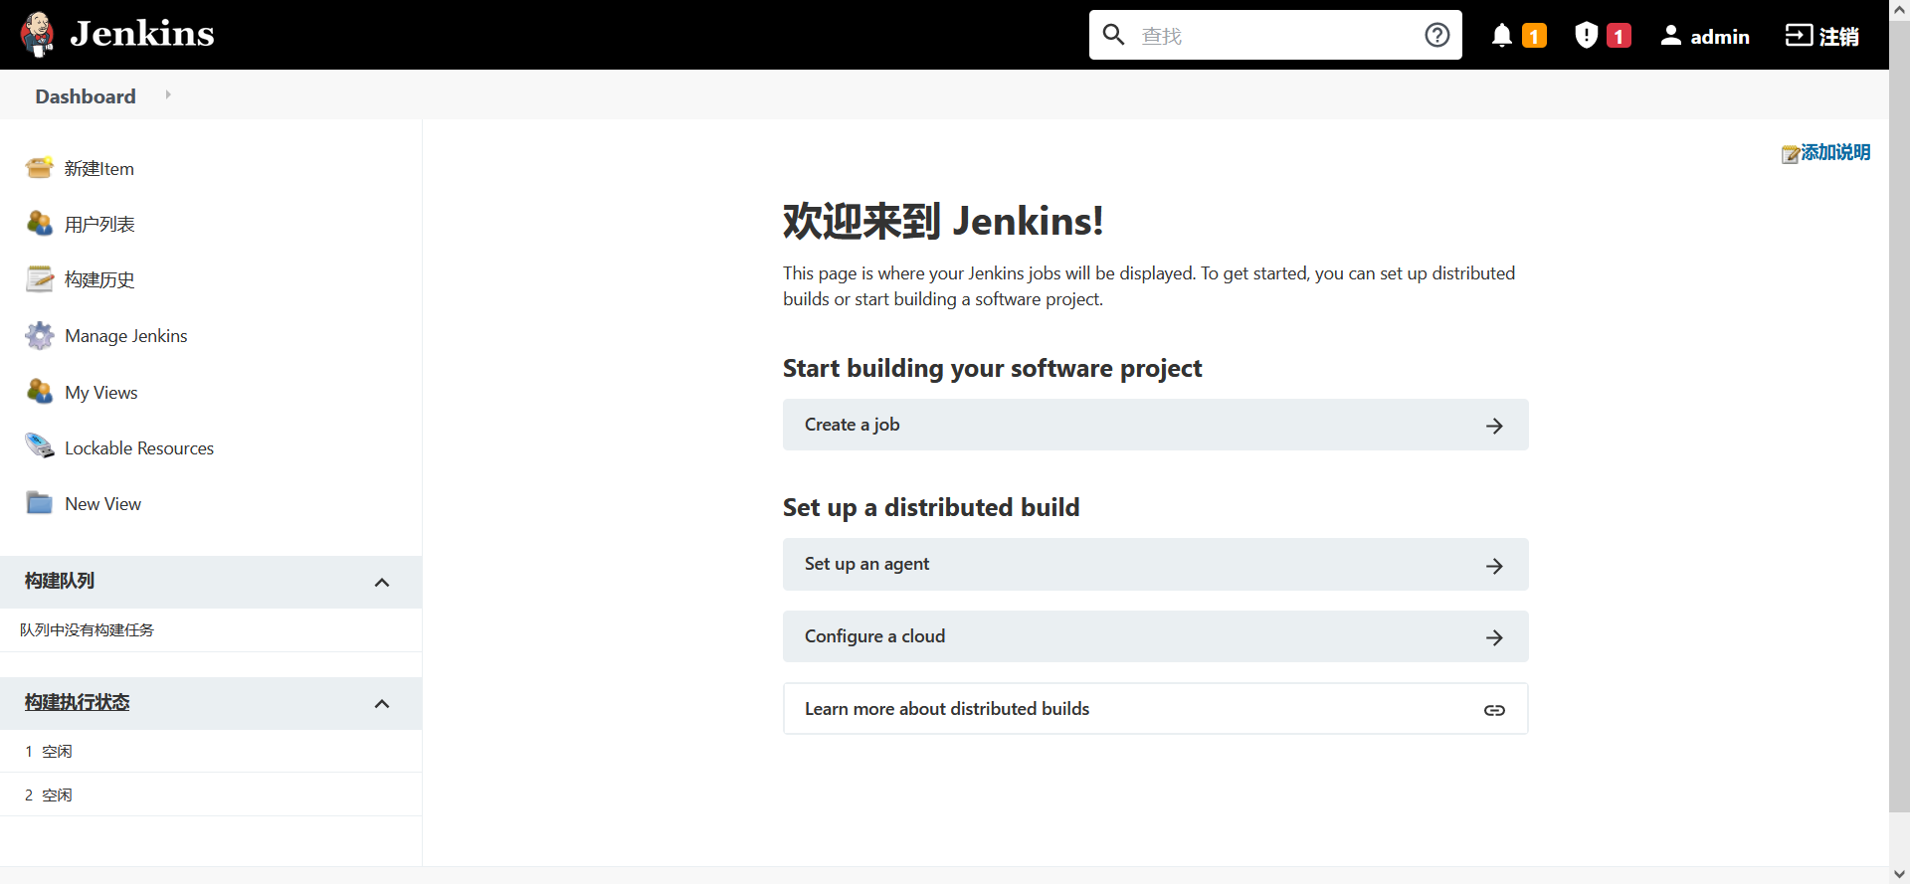The image size is (1910, 884).
Task: Open 用户列表 sidebar entry
Action: (x=99, y=225)
